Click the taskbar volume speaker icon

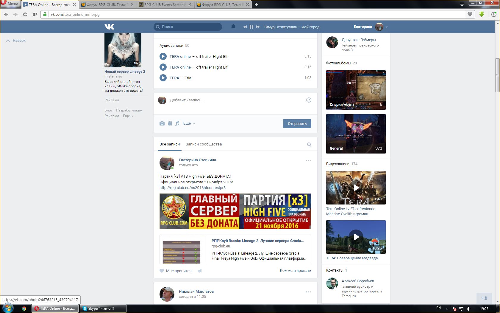tap(469, 309)
